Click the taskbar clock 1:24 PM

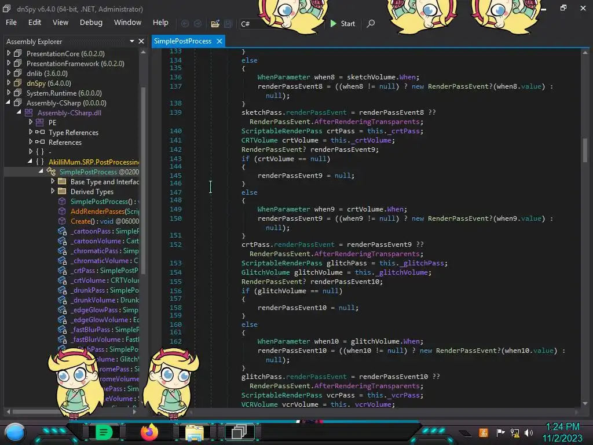click(x=562, y=427)
